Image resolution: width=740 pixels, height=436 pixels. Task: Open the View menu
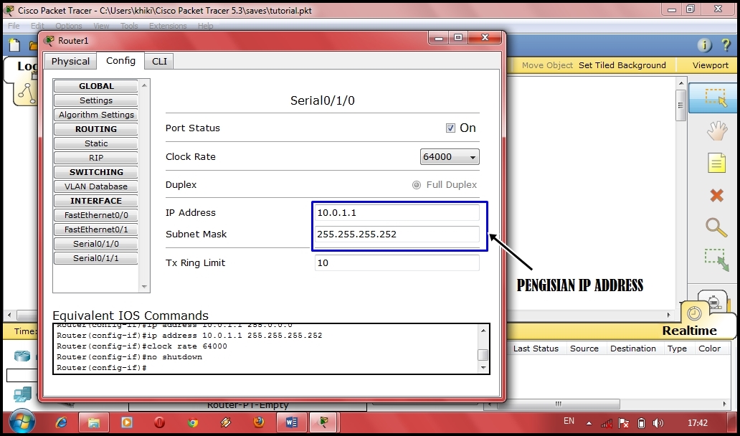click(101, 26)
